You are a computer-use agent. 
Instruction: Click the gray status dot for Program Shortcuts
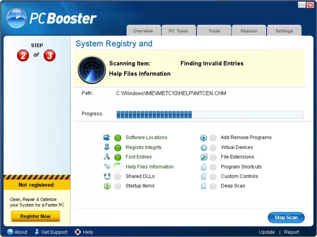(213, 167)
